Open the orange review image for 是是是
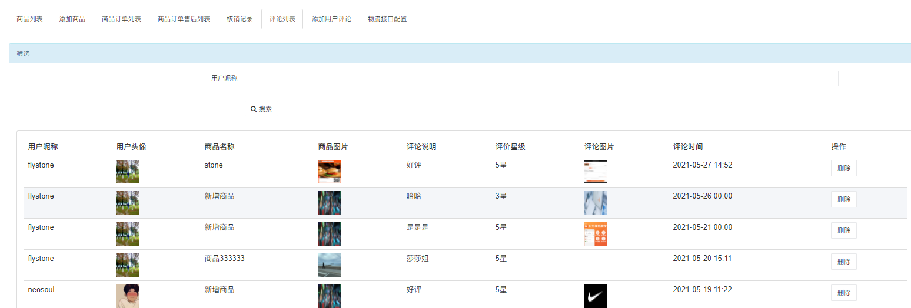Screen dimensions: 911x308 click(x=595, y=234)
